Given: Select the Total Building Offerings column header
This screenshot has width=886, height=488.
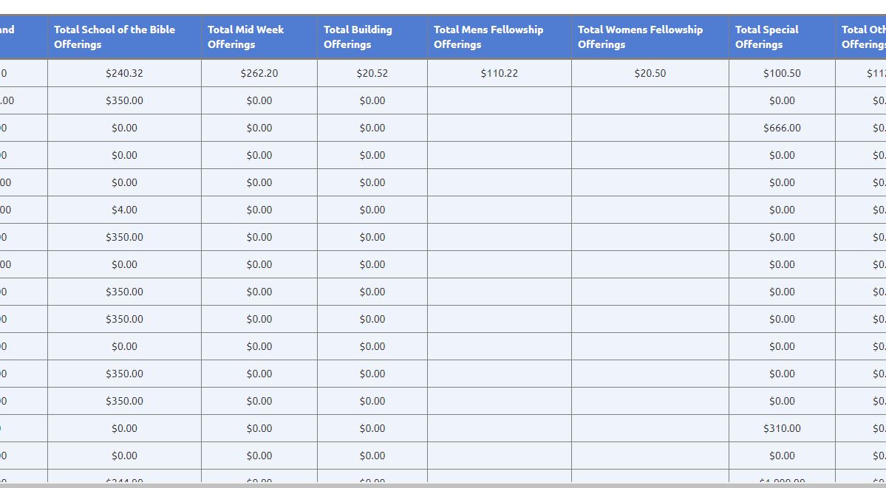Looking at the screenshot, I should [x=358, y=37].
